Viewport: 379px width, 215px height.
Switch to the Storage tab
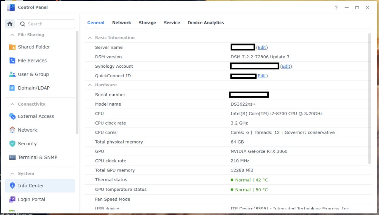pos(147,23)
